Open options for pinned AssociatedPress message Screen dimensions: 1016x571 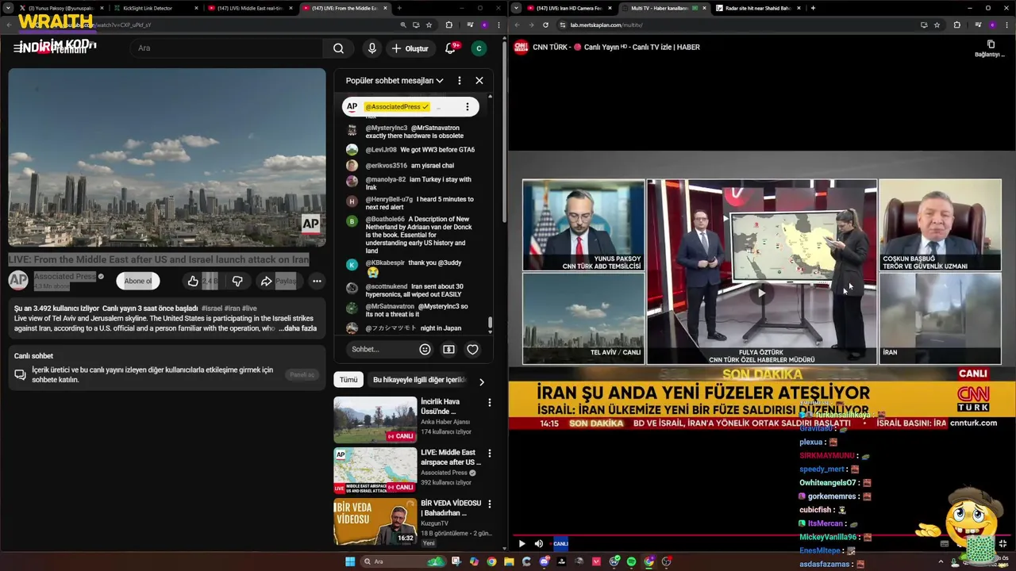click(x=467, y=106)
